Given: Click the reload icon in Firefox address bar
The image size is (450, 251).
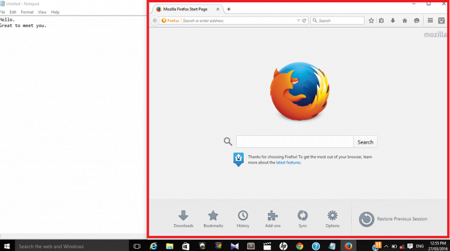Looking at the screenshot, I should point(304,20).
